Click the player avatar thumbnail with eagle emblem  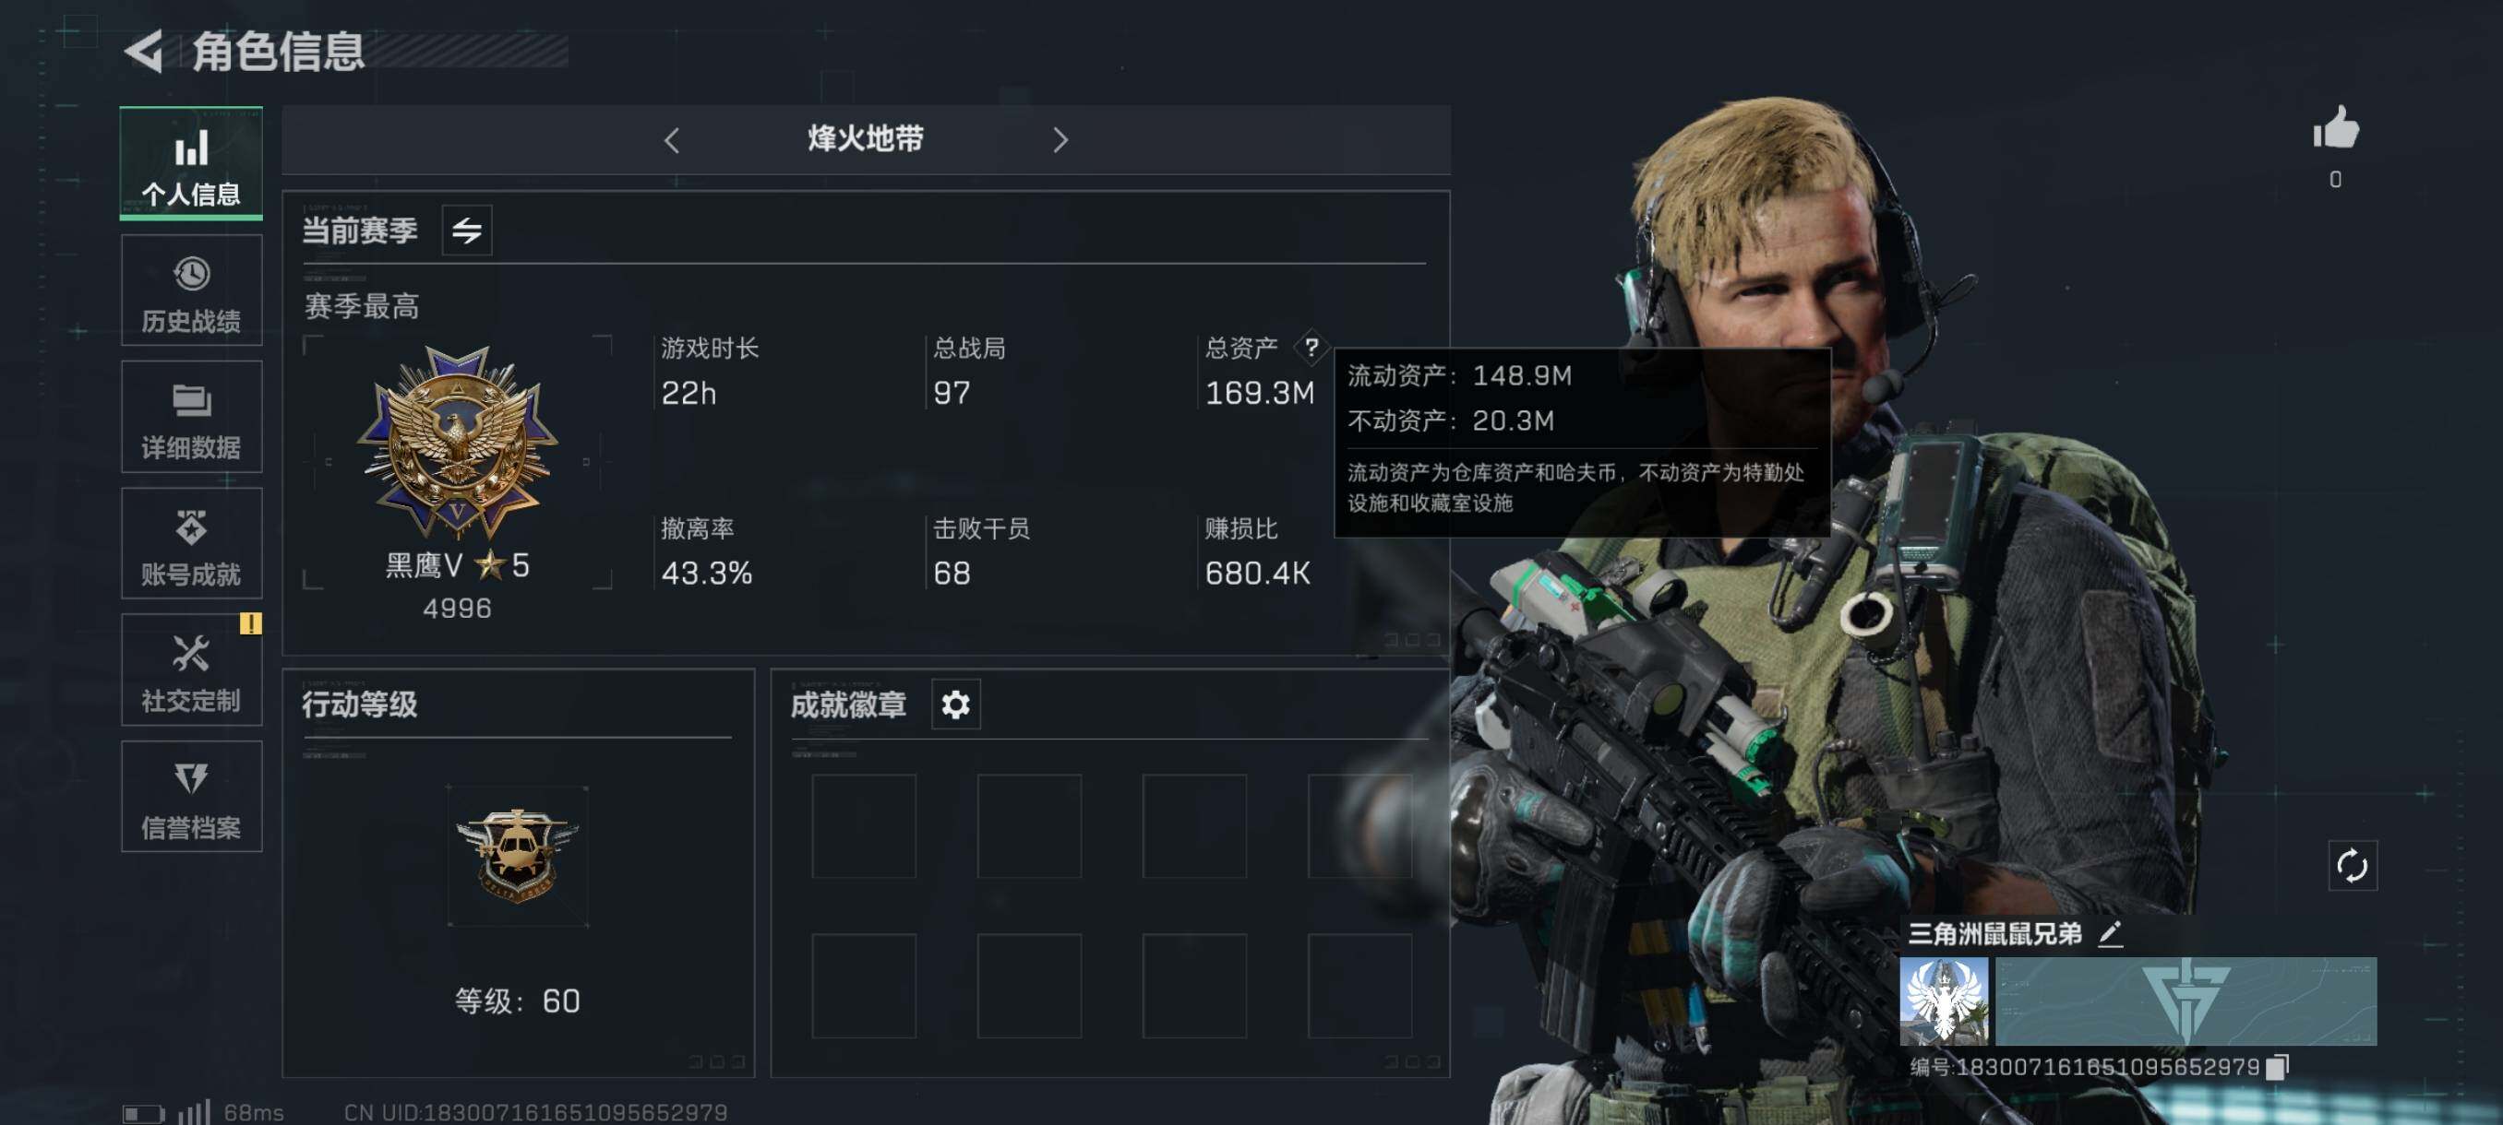(1944, 1001)
